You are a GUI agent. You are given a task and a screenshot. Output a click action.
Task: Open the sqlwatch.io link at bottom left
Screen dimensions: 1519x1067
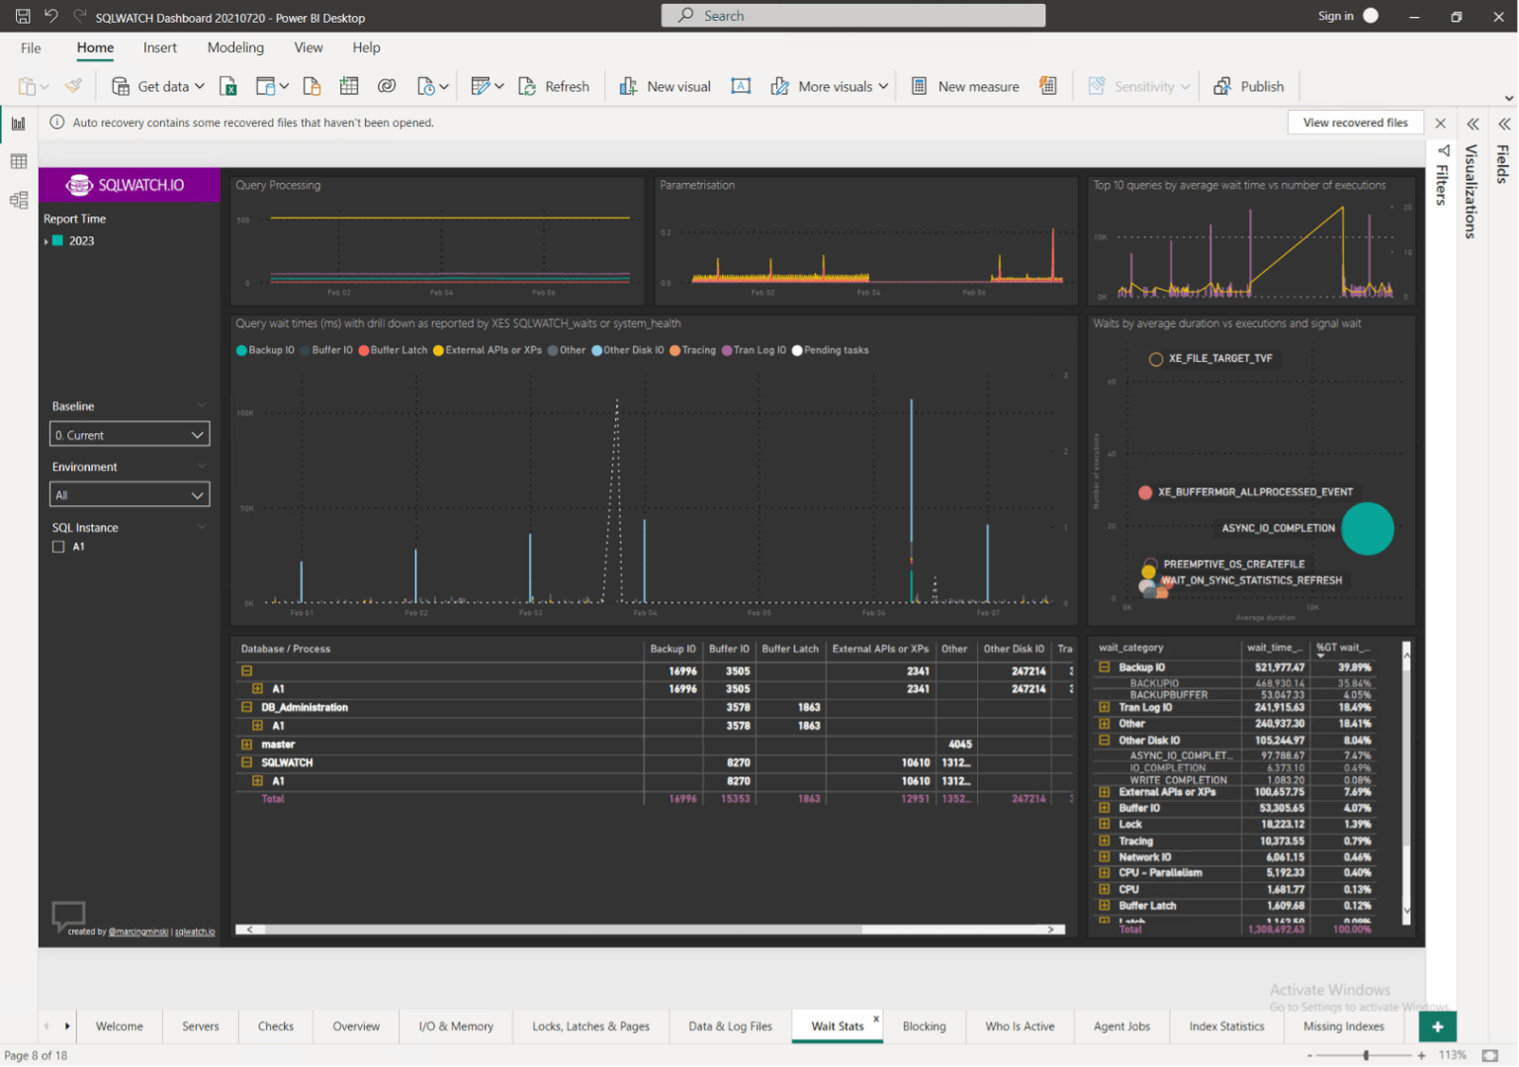tap(195, 931)
